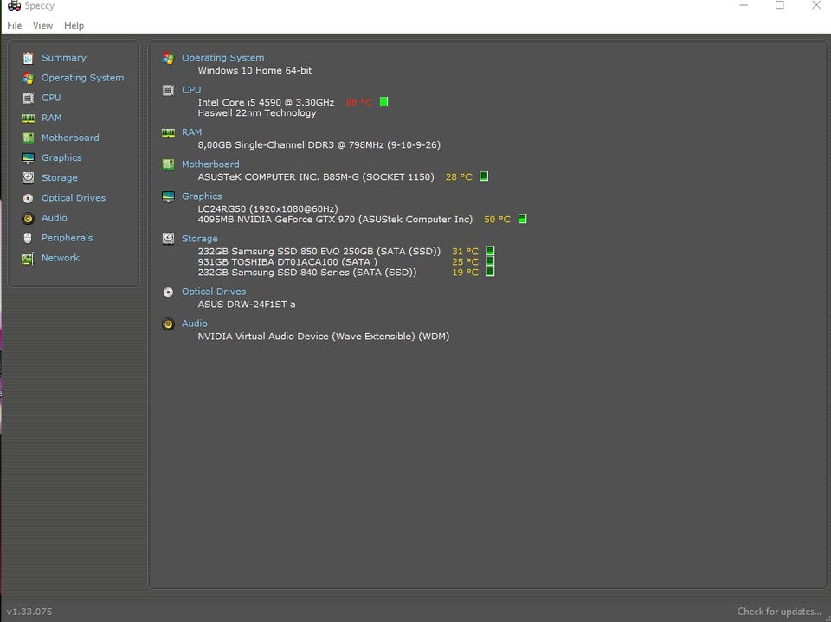Click Motherboard heading link in summary
831x622 pixels.
tap(210, 164)
